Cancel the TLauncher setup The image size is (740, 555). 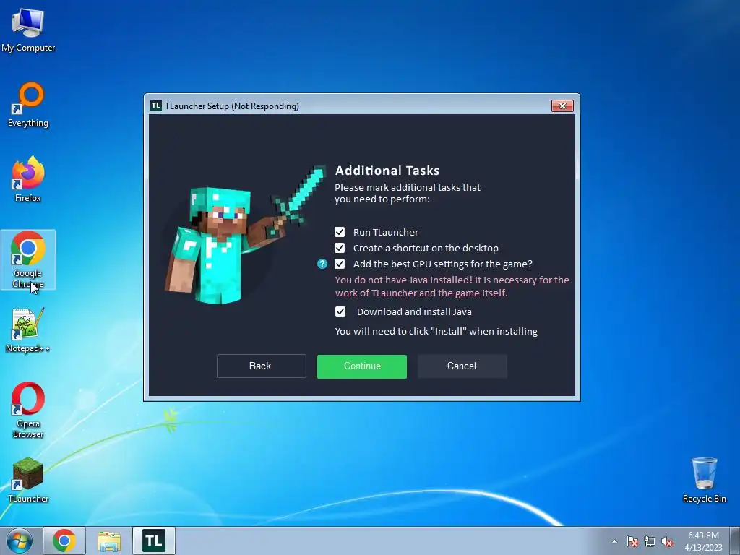click(462, 366)
